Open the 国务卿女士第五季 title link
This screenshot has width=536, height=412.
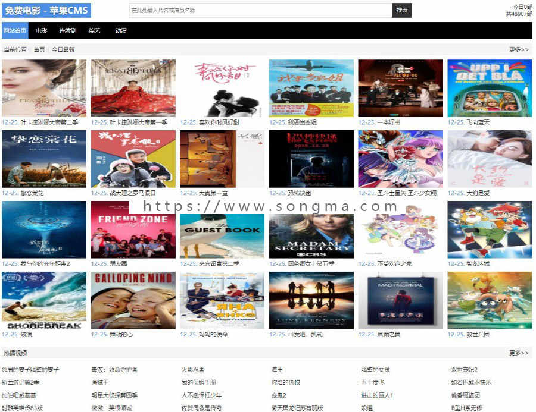point(311,264)
